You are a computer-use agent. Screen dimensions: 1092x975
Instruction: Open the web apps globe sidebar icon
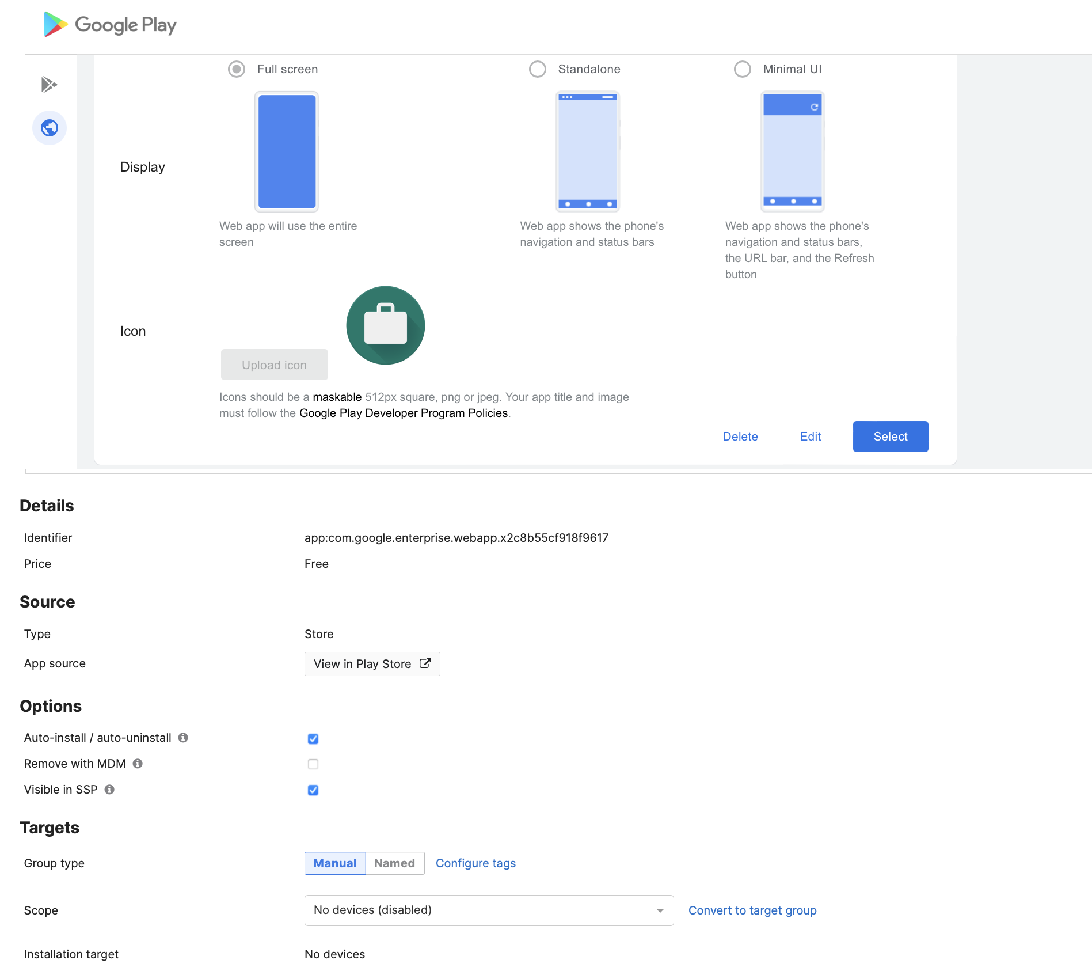(x=50, y=128)
